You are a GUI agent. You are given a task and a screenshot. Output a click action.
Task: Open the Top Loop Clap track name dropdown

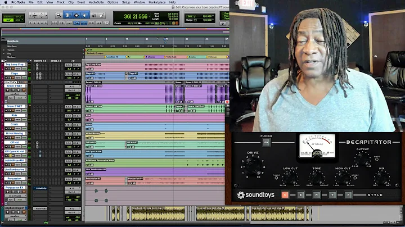pos(26,65)
